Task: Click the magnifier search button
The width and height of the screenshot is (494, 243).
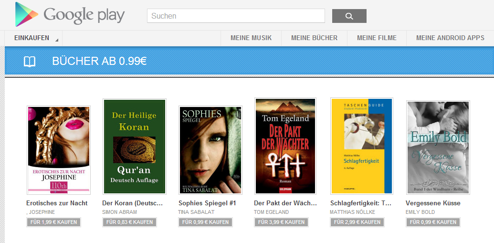Action: point(349,16)
